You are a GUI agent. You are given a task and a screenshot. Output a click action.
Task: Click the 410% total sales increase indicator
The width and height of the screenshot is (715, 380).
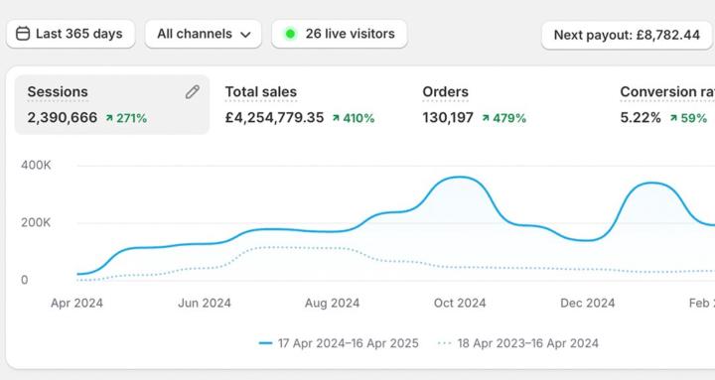pyautogui.click(x=354, y=118)
